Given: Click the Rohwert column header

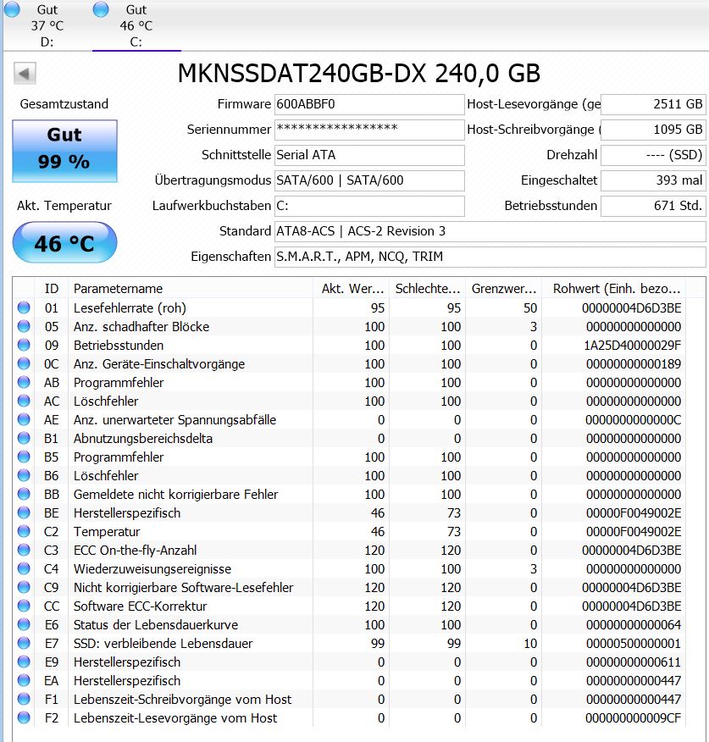Looking at the screenshot, I should [616, 289].
